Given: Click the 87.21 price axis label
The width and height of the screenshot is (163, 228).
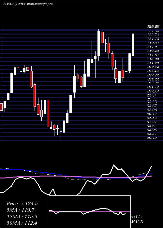Looking at the screenshot, I should 152,122.
